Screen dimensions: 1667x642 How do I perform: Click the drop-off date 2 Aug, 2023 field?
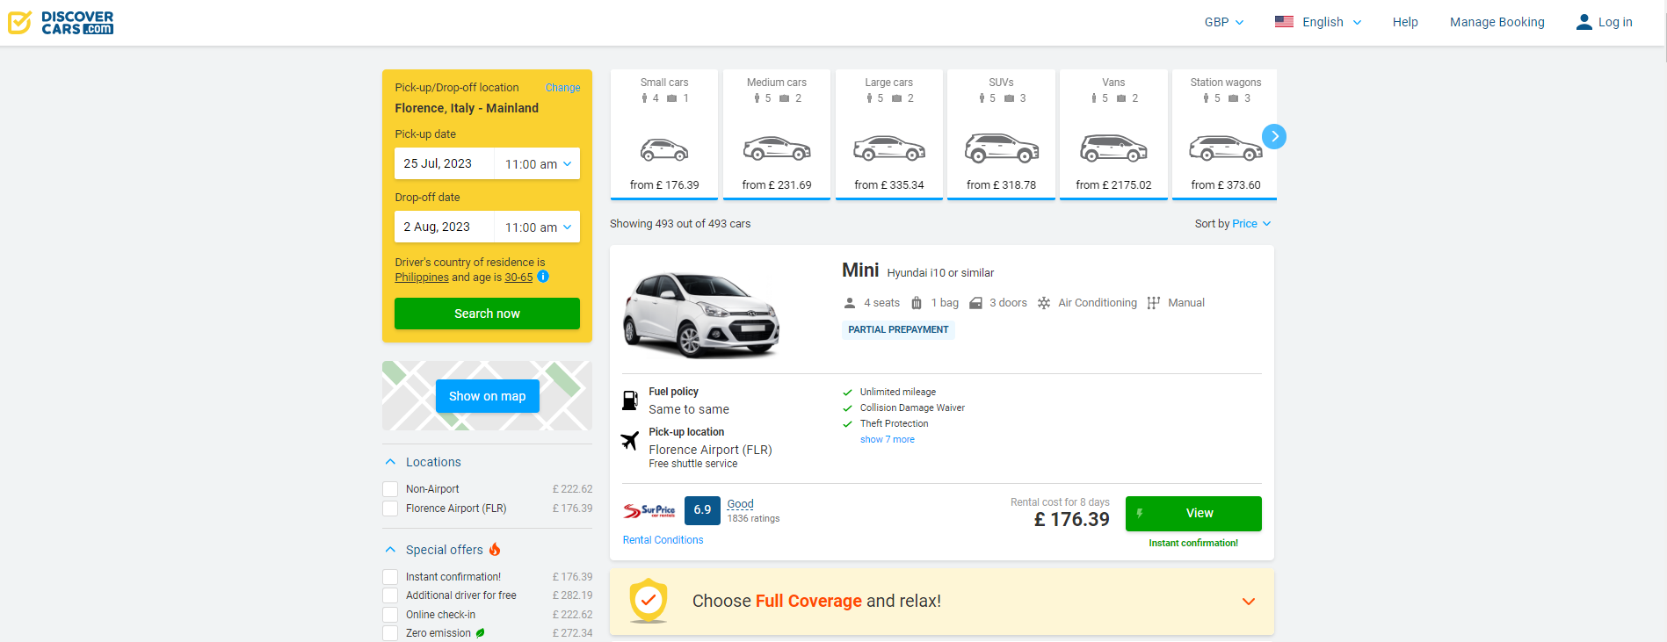tap(444, 227)
